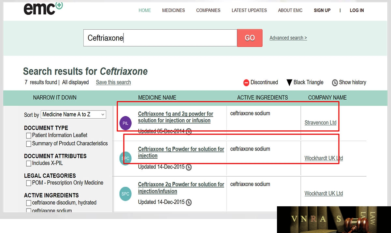Open LATEST UPDATES page

coord(249,10)
